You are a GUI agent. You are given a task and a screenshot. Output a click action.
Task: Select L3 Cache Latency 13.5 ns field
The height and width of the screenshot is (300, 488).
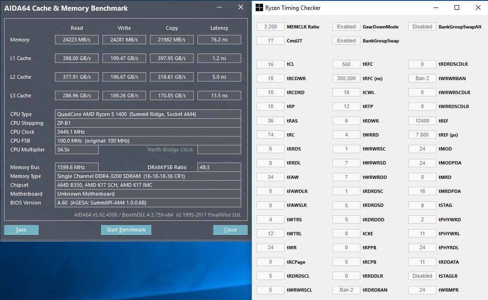click(219, 95)
